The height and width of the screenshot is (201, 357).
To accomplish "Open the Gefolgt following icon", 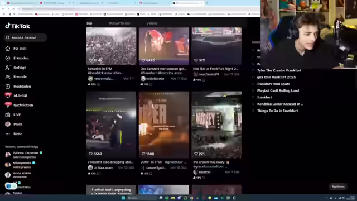I will (8, 68).
